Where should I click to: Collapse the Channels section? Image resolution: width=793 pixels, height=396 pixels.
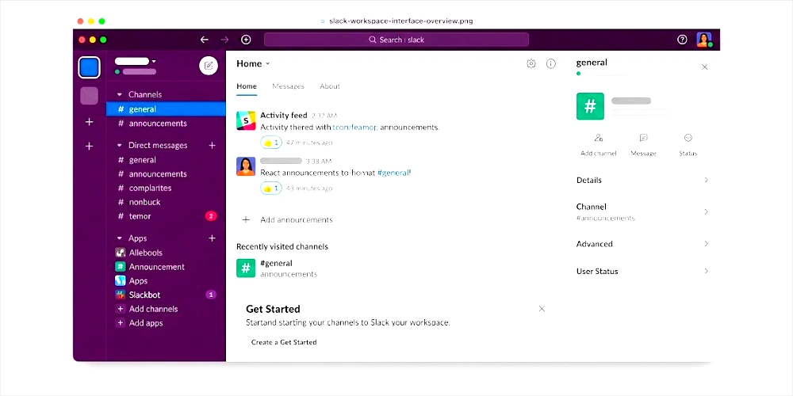tap(120, 94)
